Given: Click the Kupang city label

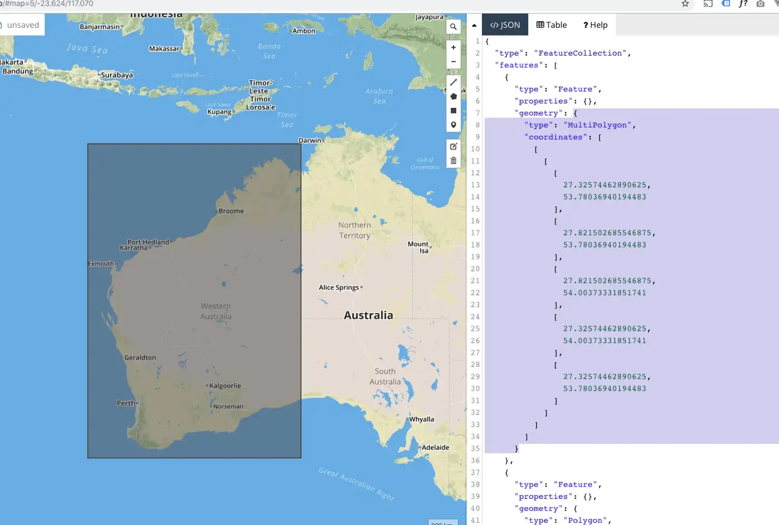Looking at the screenshot, I should tap(219, 112).
